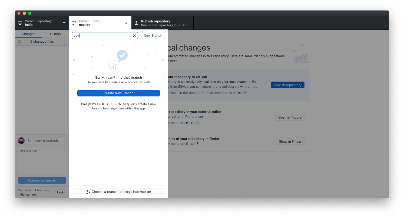Screen dimensions: 404x218
Task: Click Show in Finder
Action: tap(290, 141)
